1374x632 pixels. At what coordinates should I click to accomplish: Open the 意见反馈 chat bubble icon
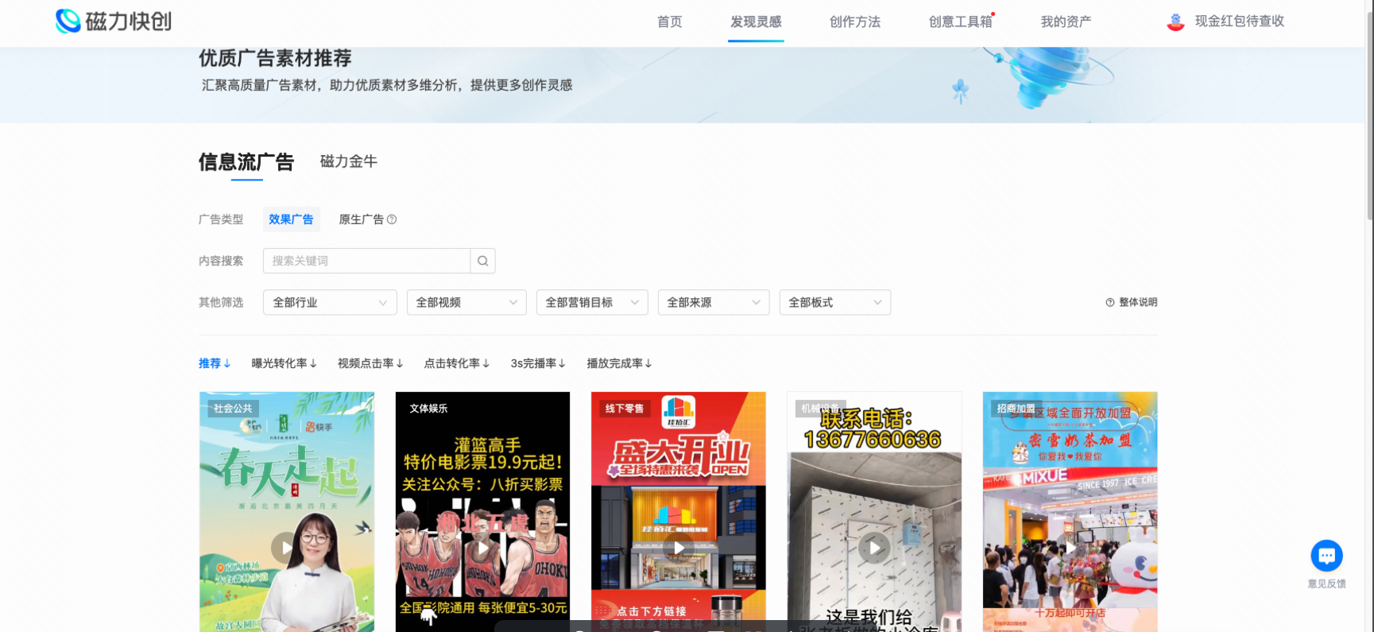pos(1326,556)
